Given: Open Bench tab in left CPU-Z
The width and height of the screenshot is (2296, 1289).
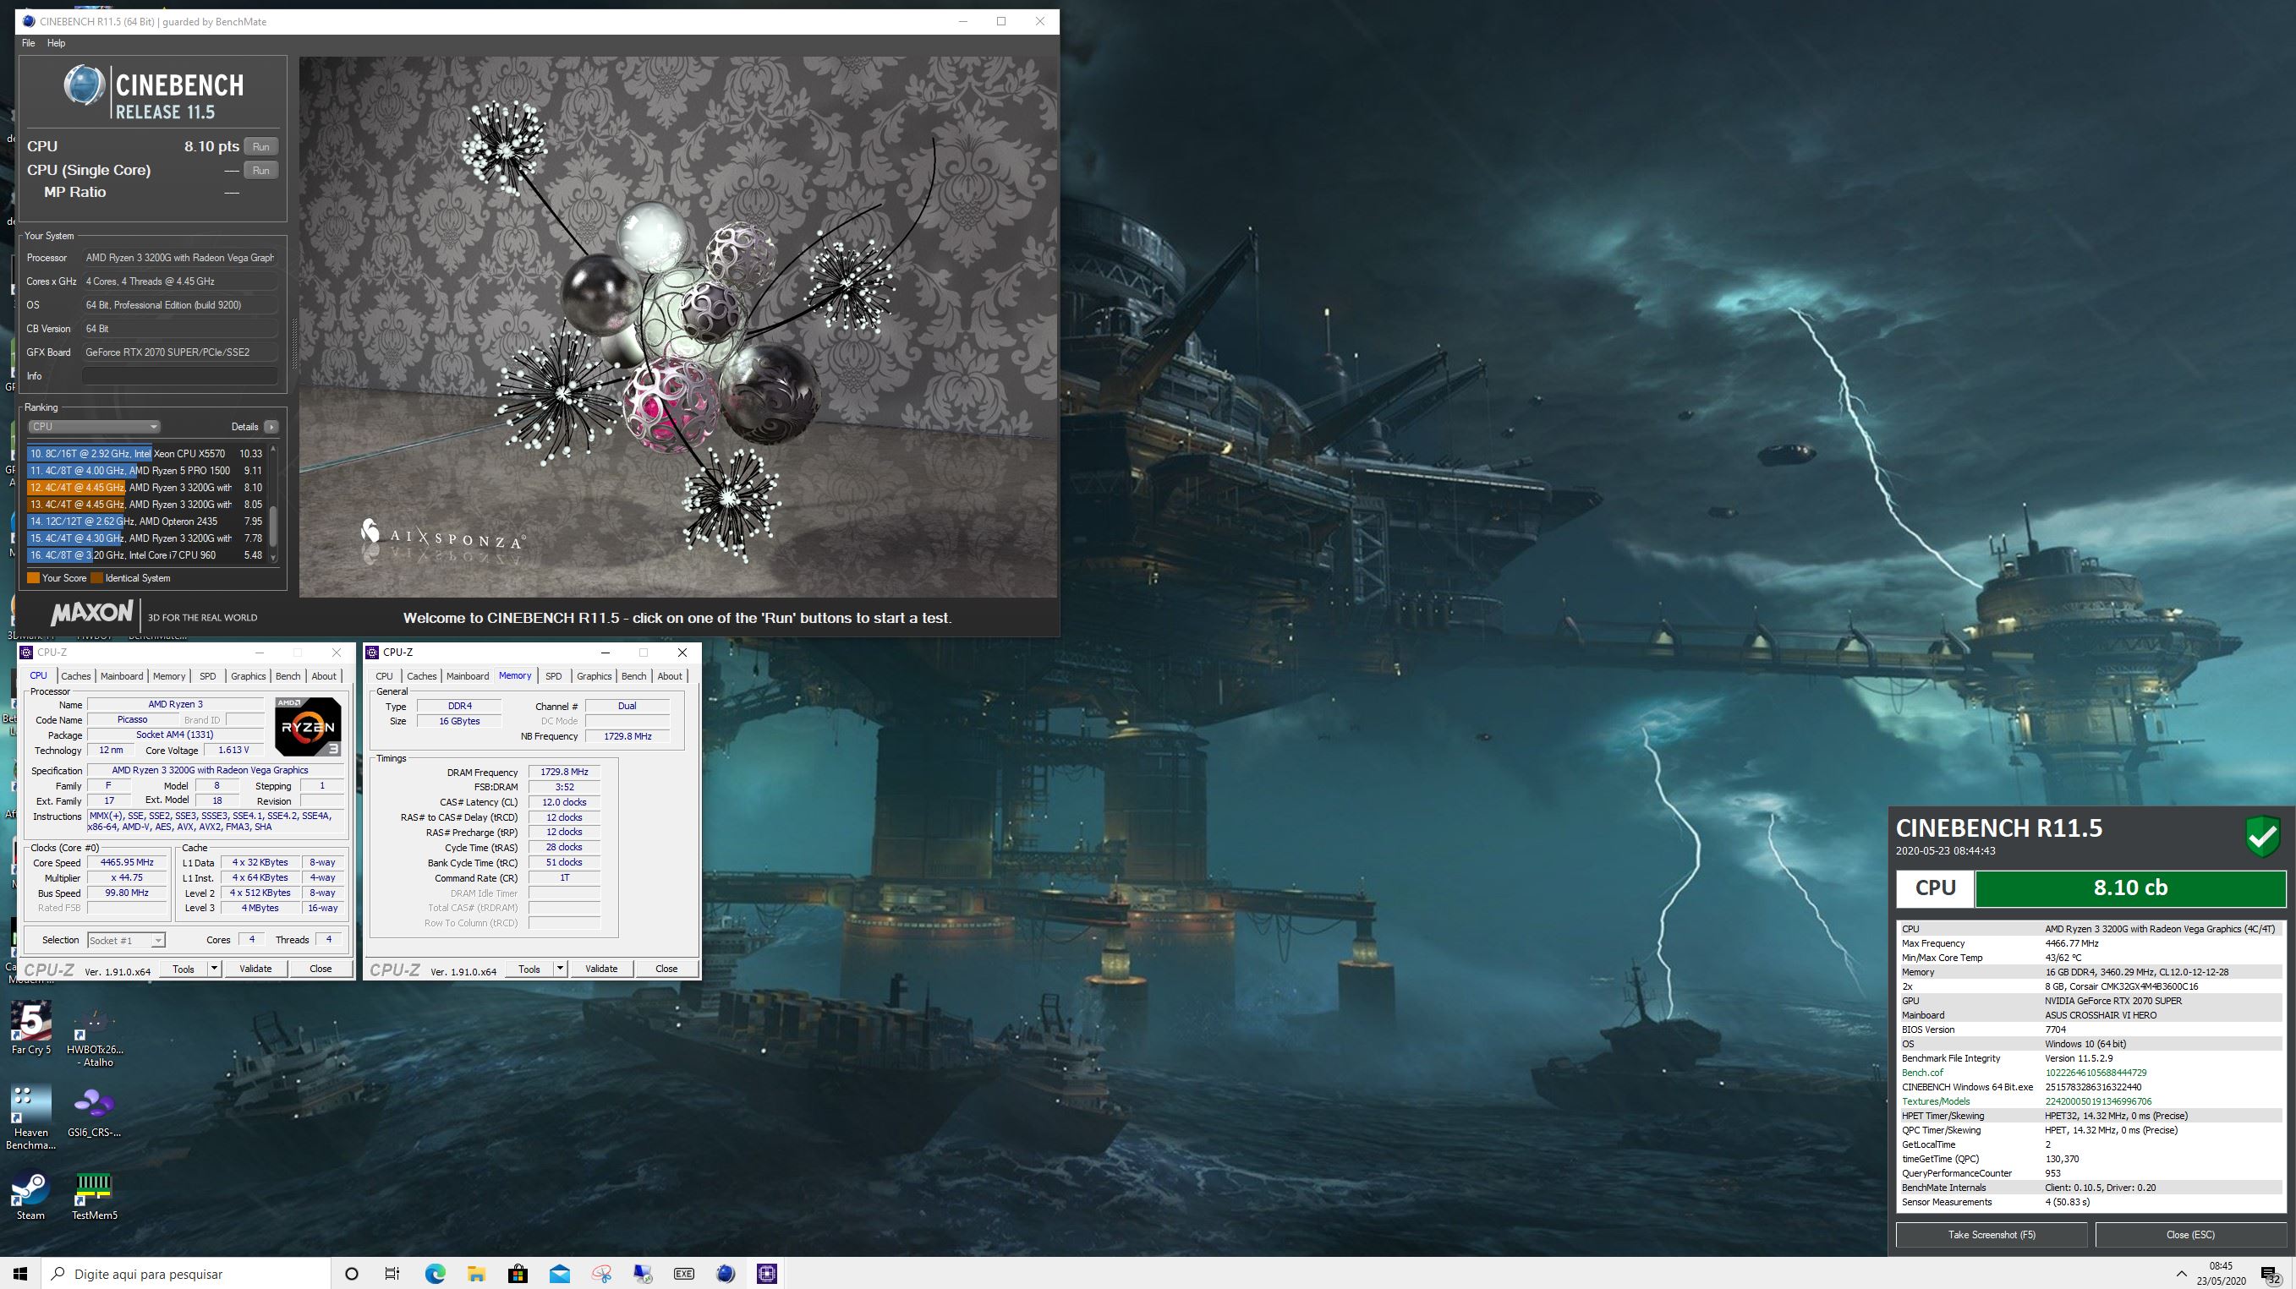Looking at the screenshot, I should pyautogui.click(x=288, y=676).
